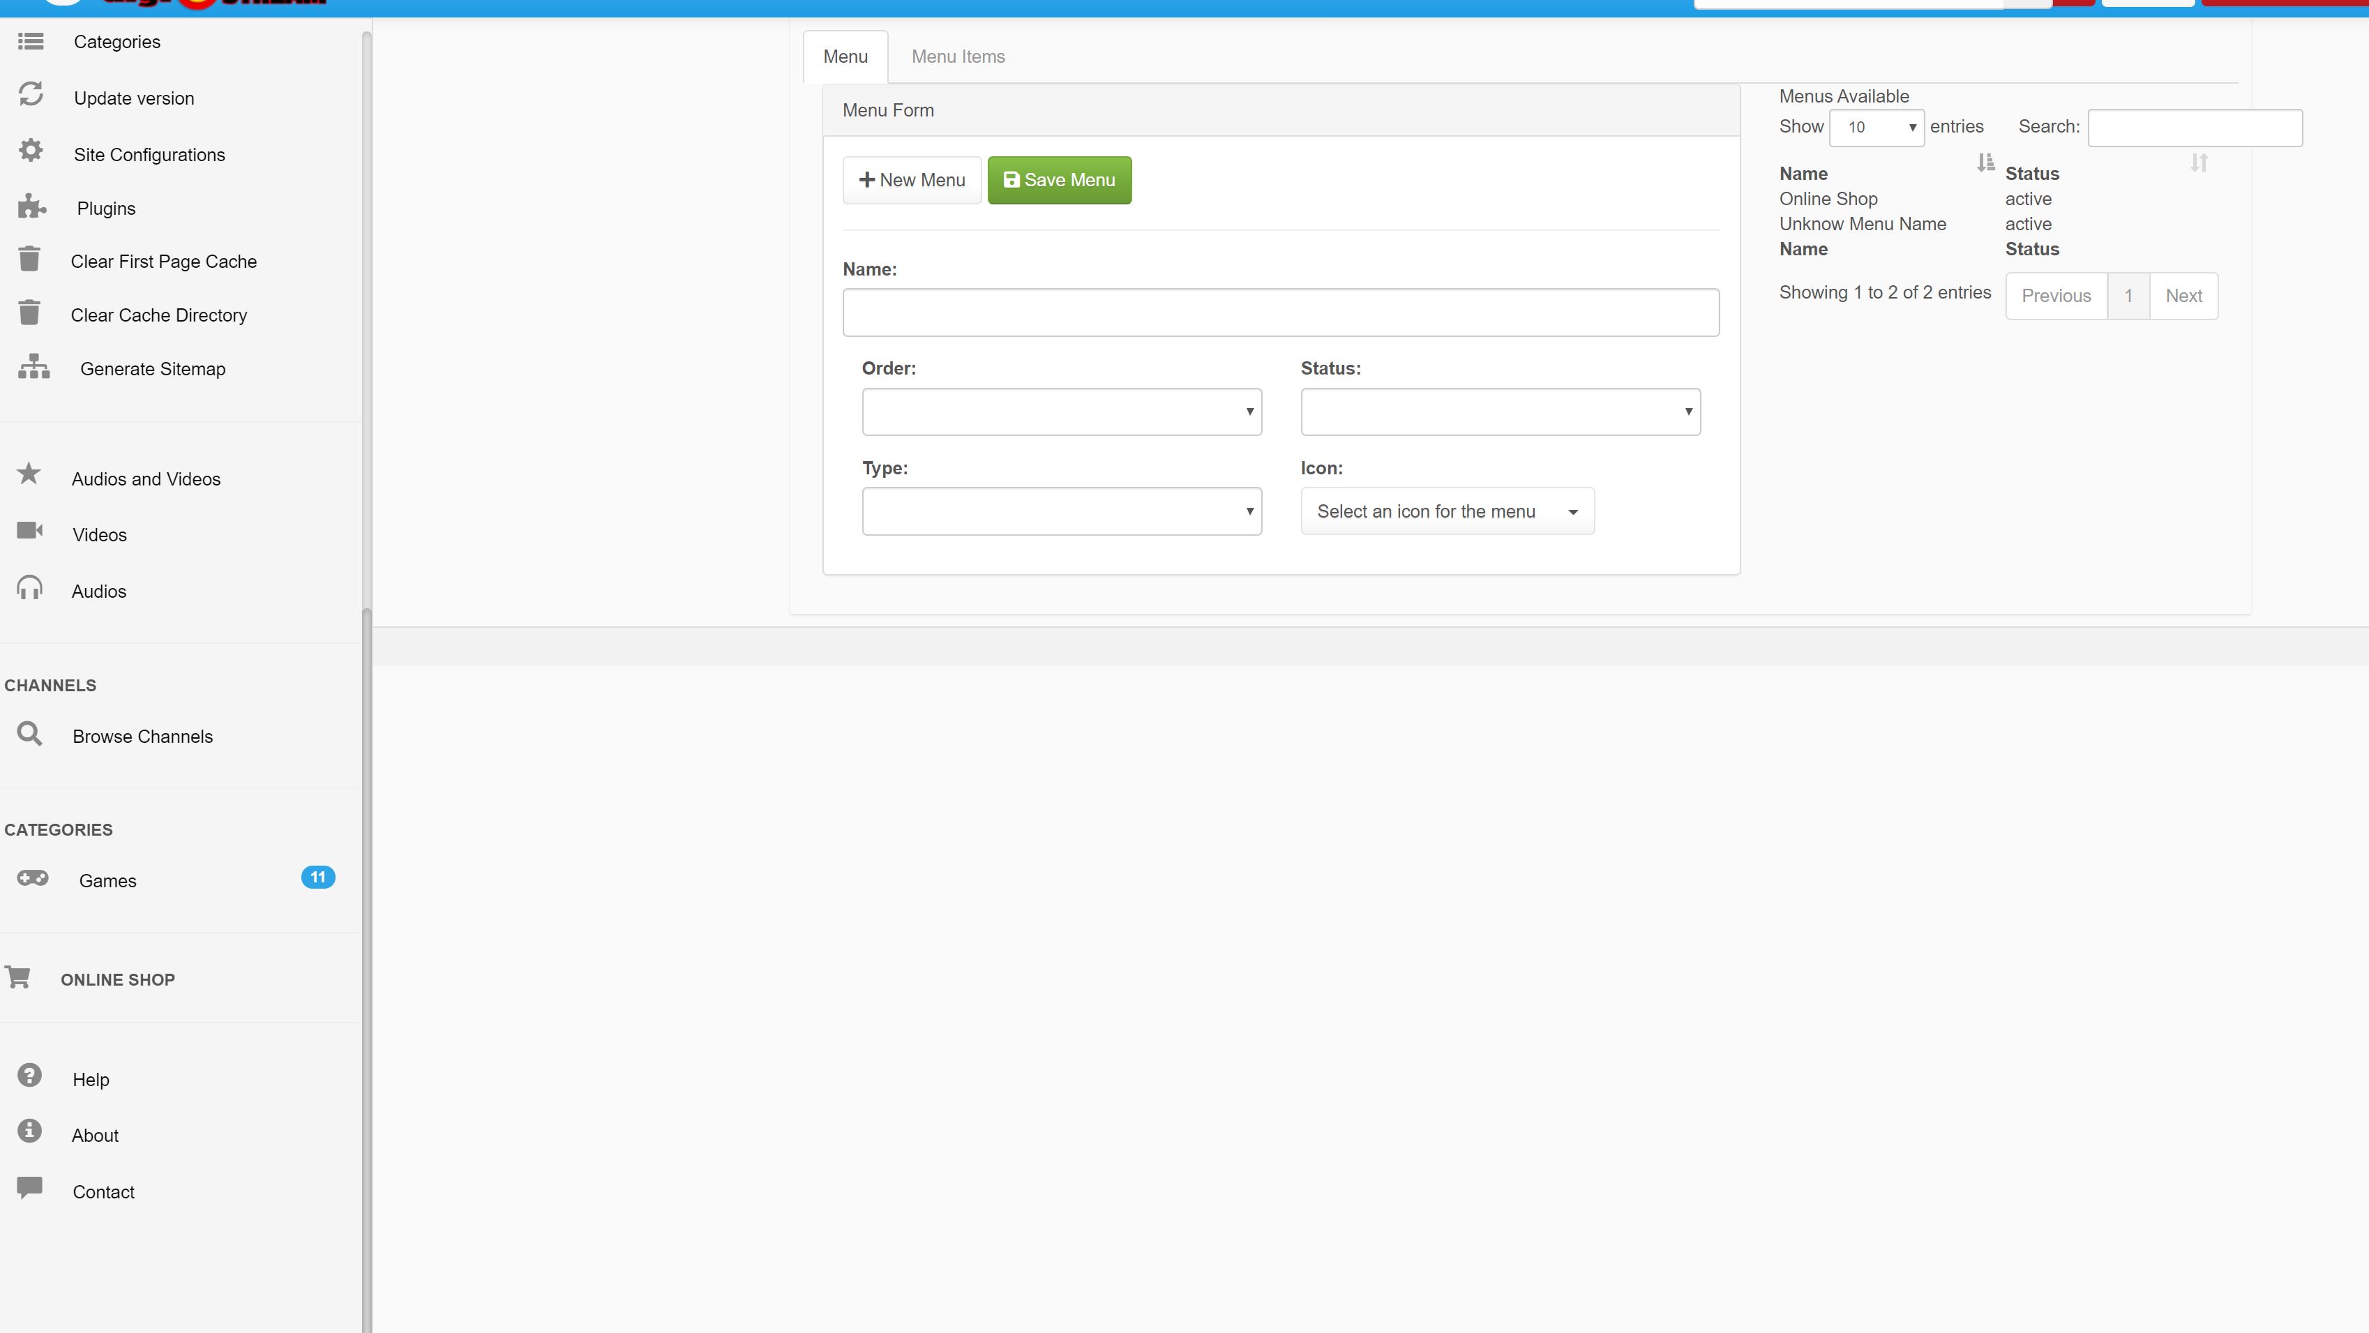
Task: Click the trash icon for Clear Cache Directory
Action: tap(29, 313)
